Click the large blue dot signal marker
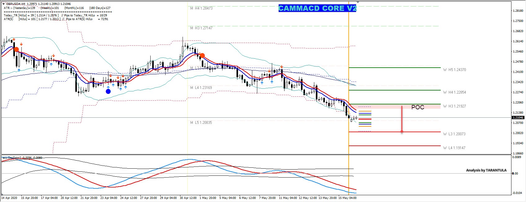 [108, 91]
